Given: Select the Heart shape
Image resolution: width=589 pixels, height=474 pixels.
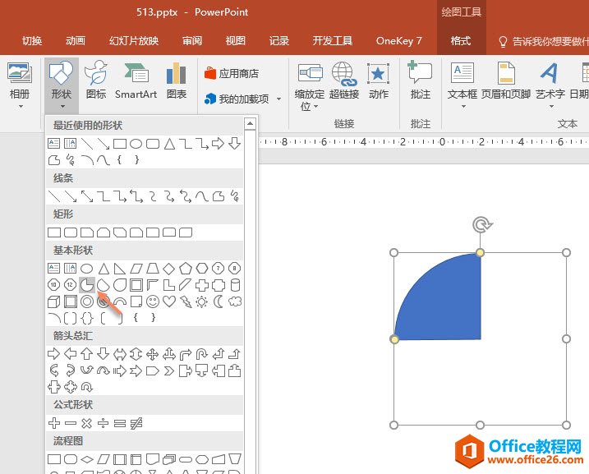Looking at the screenshot, I should (x=169, y=301).
